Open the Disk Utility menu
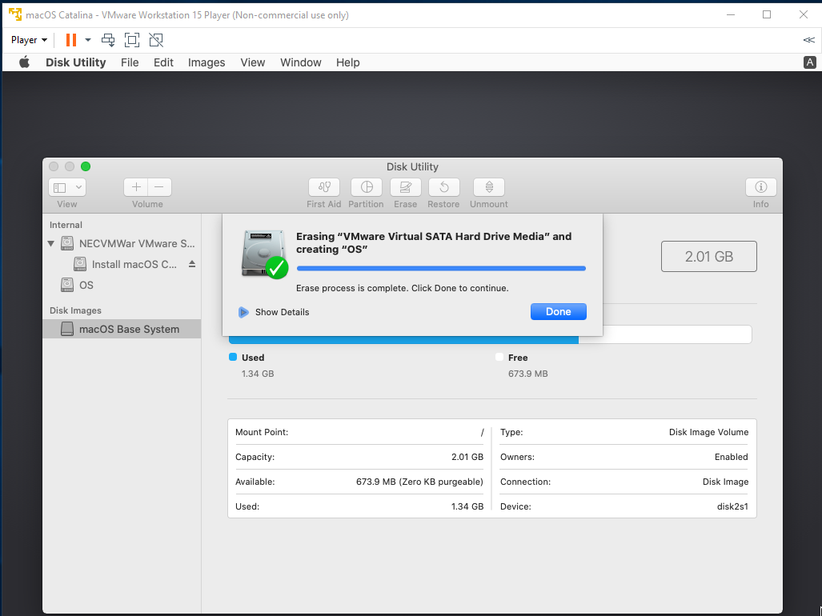Viewport: 822px width, 616px height. (75, 62)
